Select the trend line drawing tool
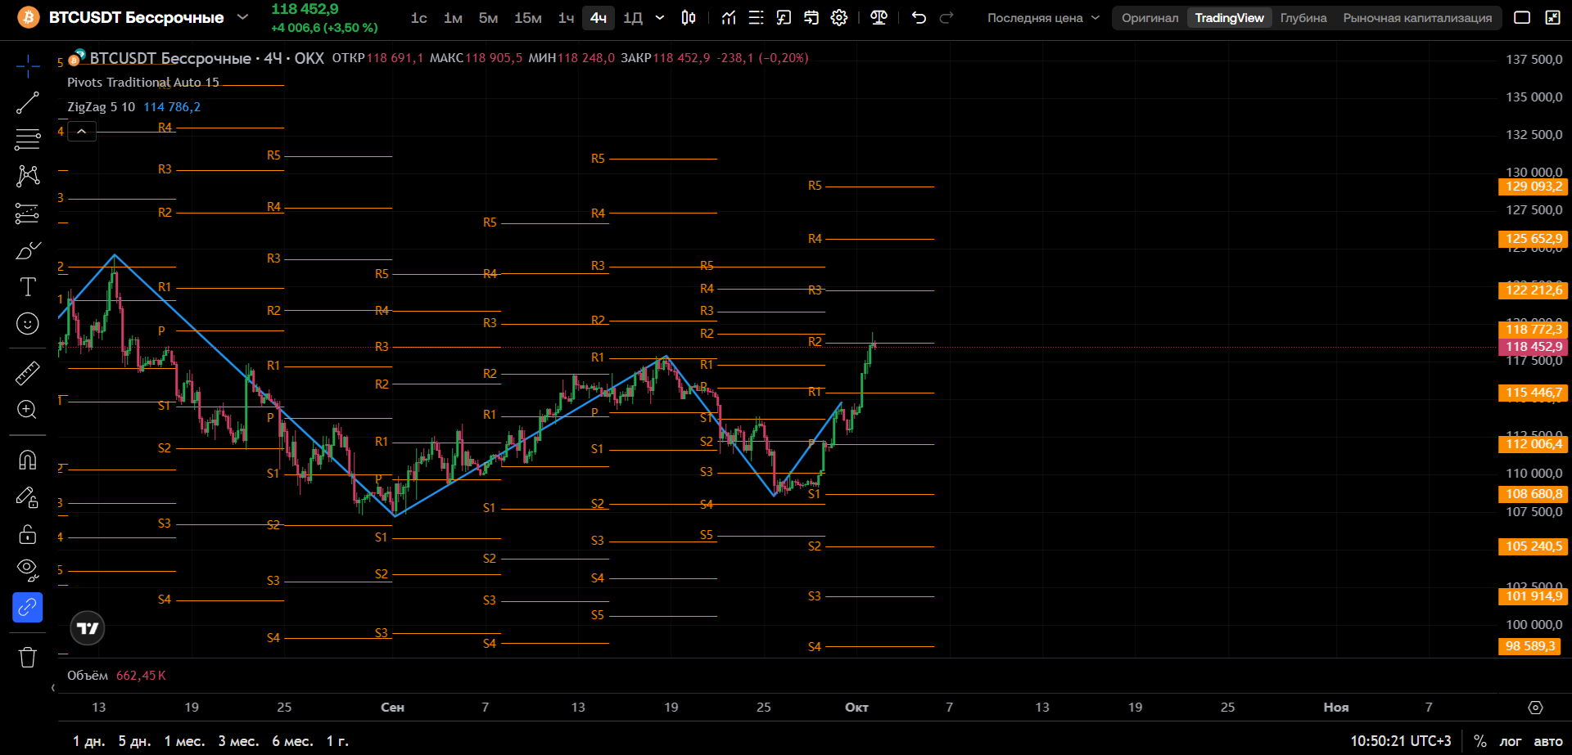The height and width of the screenshot is (755, 1572). [28, 103]
